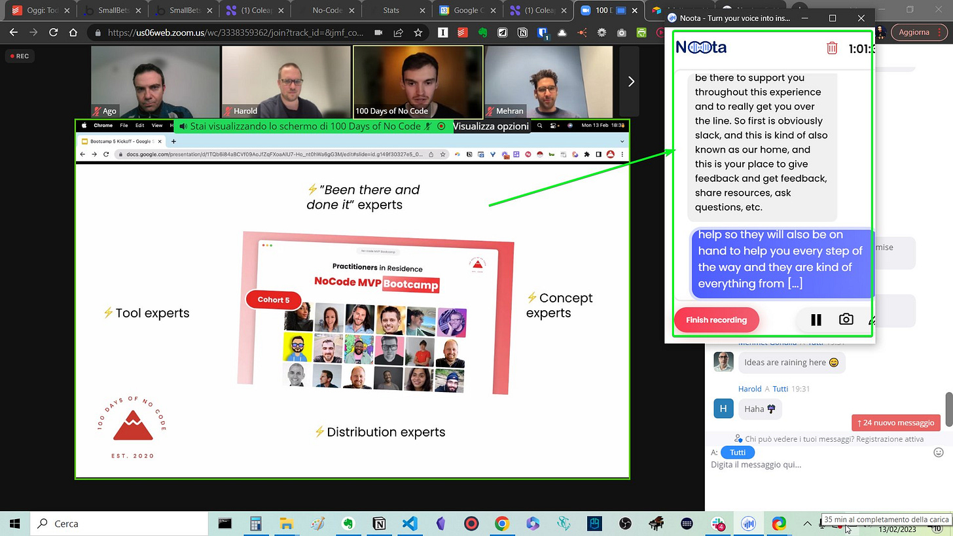Open Visualizza opzioni dropdown in Zoom
Screen dimensions: 953x536
[x=491, y=126]
